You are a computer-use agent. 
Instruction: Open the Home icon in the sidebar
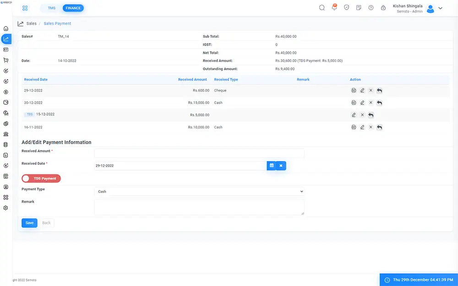pyautogui.click(x=6, y=28)
